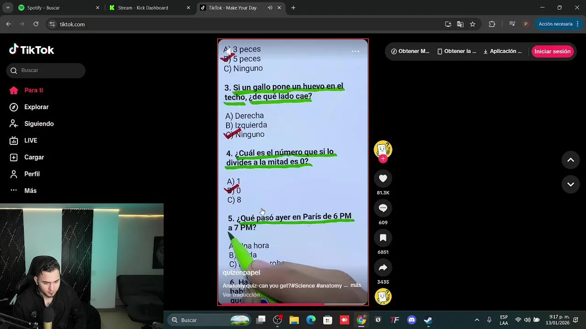View site information icon in address bar
The width and height of the screenshot is (586, 329).
(x=52, y=24)
